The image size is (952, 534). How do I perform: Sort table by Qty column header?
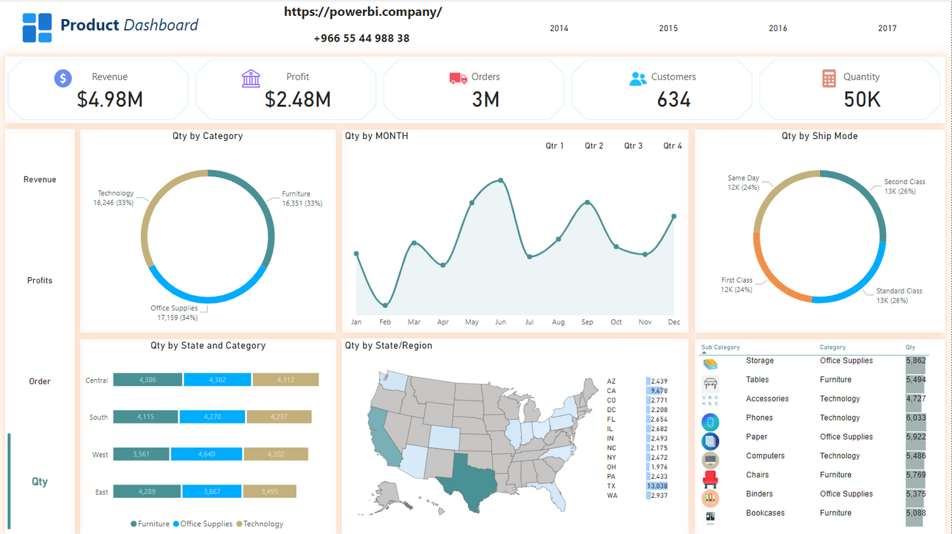pyautogui.click(x=910, y=347)
